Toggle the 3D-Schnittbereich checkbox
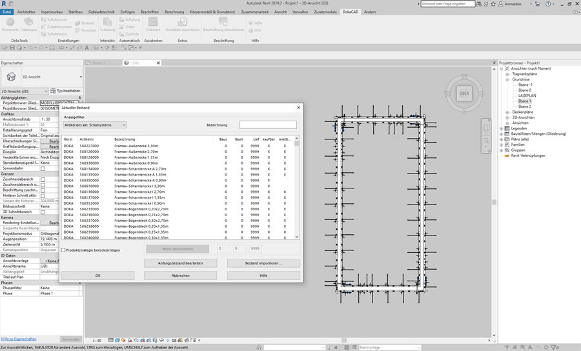Image resolution: width=581 pixels, height=351 pixels. point(43,212)
